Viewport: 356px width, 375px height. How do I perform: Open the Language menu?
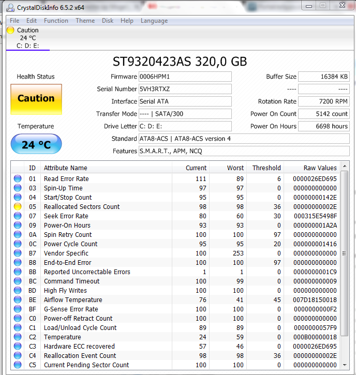154,21
